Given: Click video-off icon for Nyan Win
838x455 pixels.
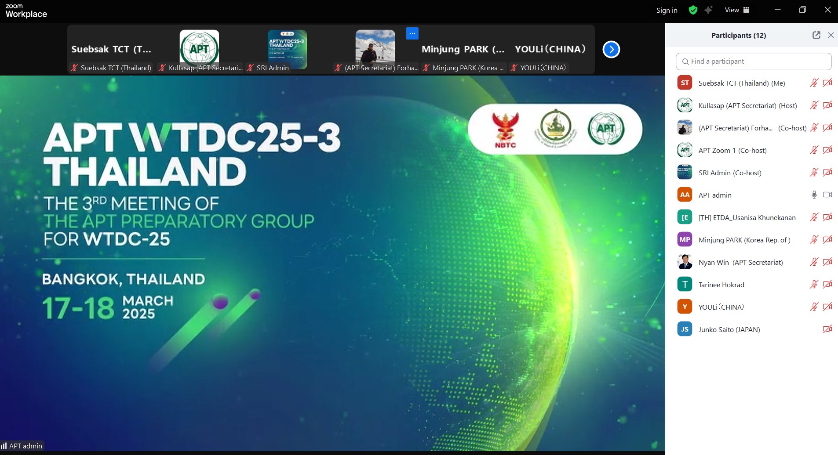Looking at the screenshot, I should [x=827, y=262].
